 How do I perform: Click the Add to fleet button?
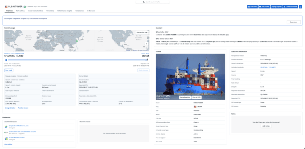[264, 7]
